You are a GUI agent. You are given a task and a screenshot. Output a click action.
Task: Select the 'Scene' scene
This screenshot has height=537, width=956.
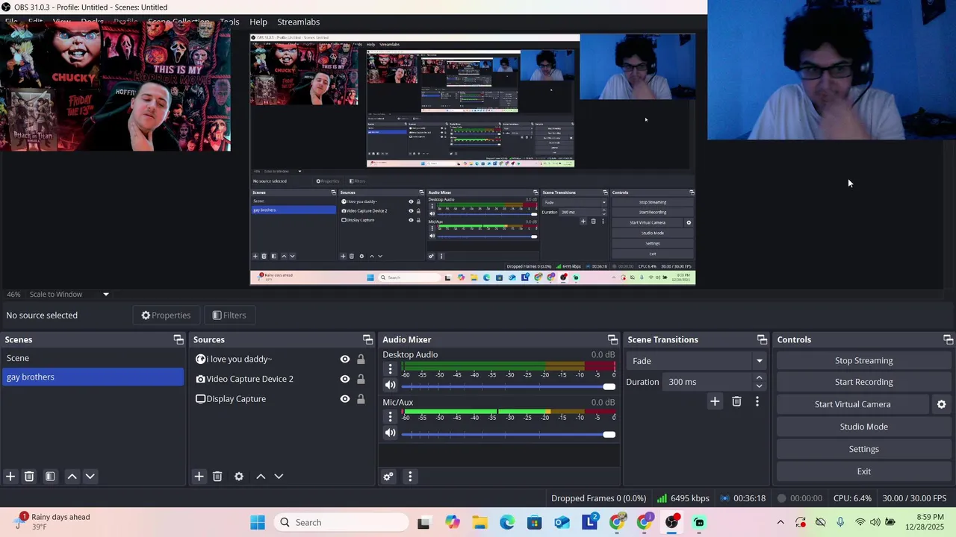point(93,358)
